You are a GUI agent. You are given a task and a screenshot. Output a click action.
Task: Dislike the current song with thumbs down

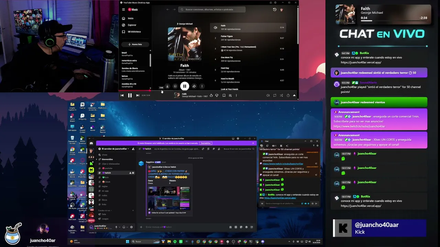click(x=217, y=95)
